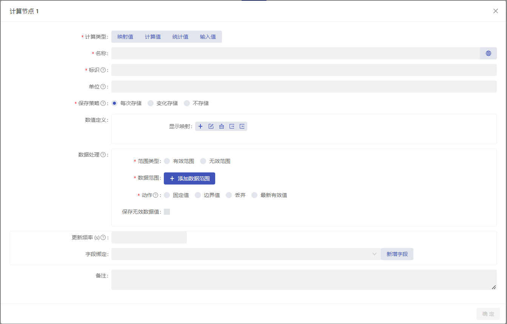Export 显示映射 with the right-arrow icon
The height and width of the screenshot is (324, 507).
click(x=232, y=126)
